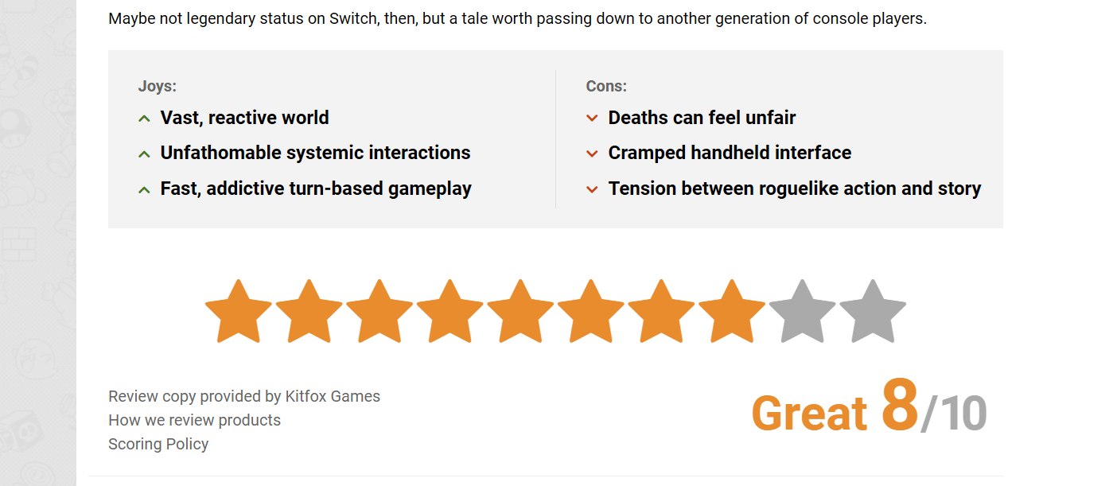Click green chevron beside 'Vast, reactive world'
This screenshot has width=1113, height=486.
coord(144,119)
